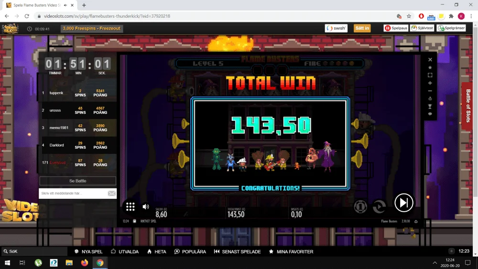Screen dimensions: 478x269
Task: Select leaderboard player Darklord
Action: click(57, 145)
